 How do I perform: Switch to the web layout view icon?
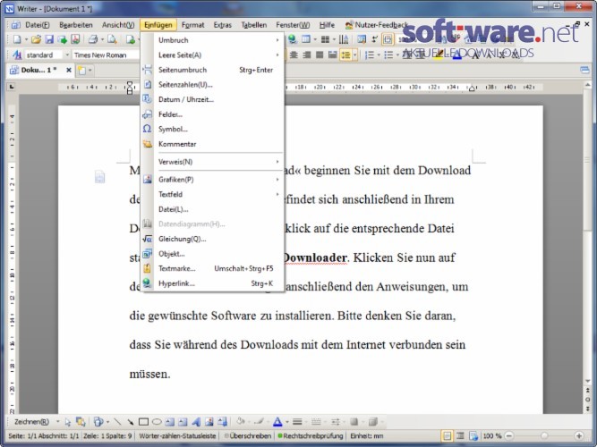click(x=473, y=436)
